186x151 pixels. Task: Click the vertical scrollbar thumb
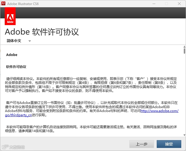click(x=184, y=51)
